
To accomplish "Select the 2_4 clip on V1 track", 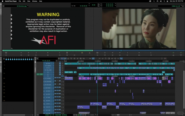I will click(x=84, y=74).
